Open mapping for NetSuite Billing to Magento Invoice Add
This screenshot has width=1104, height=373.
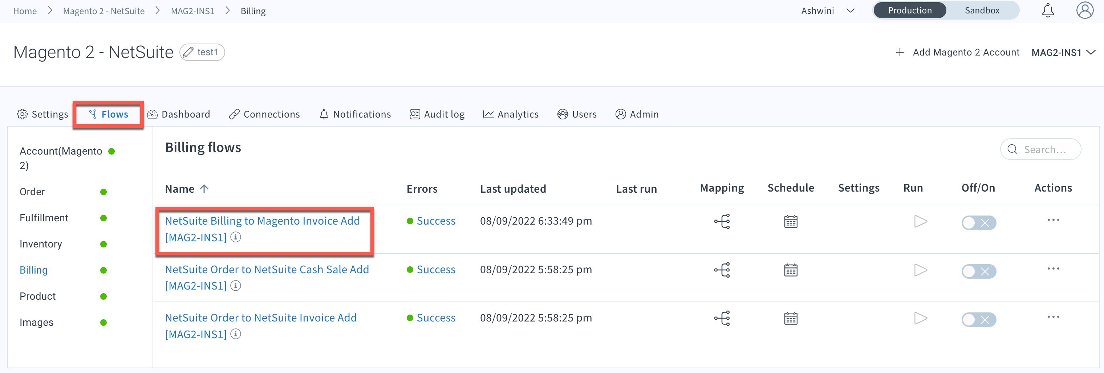[x=722, y=221]
